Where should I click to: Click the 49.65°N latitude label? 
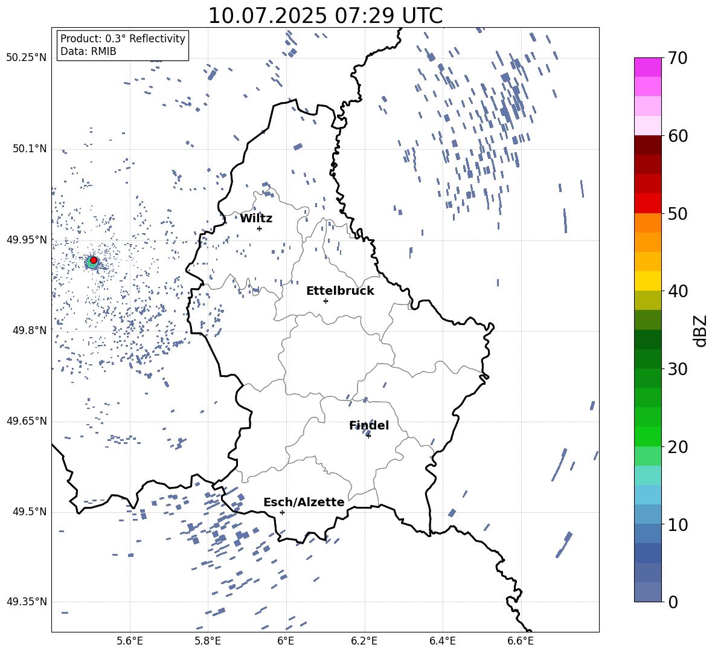[x=27, y=421]
